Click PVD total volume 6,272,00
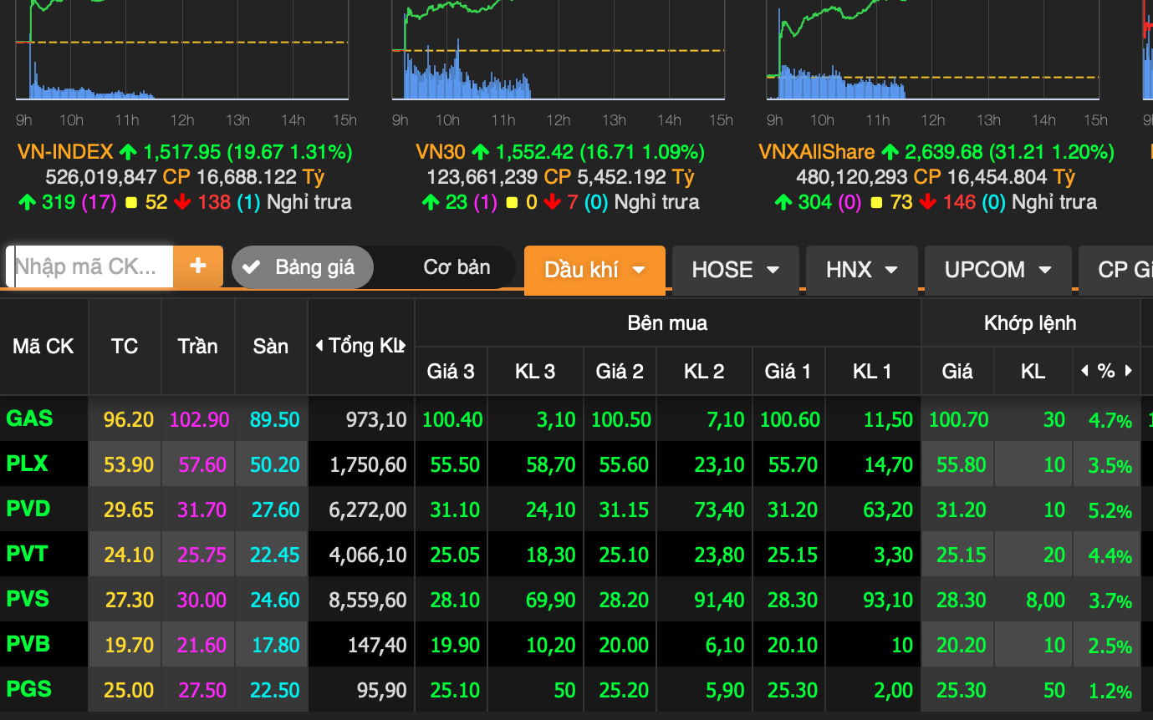Viewport: 1153px width, 720px height. (369, 510)
